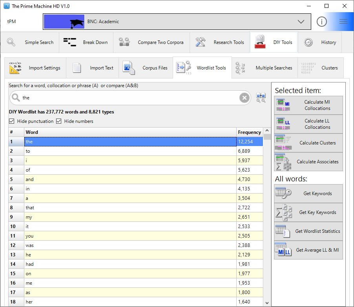This screenshot has height=307, width=354.
Task: Sort by the Word column header
Action: coord(130,132)
